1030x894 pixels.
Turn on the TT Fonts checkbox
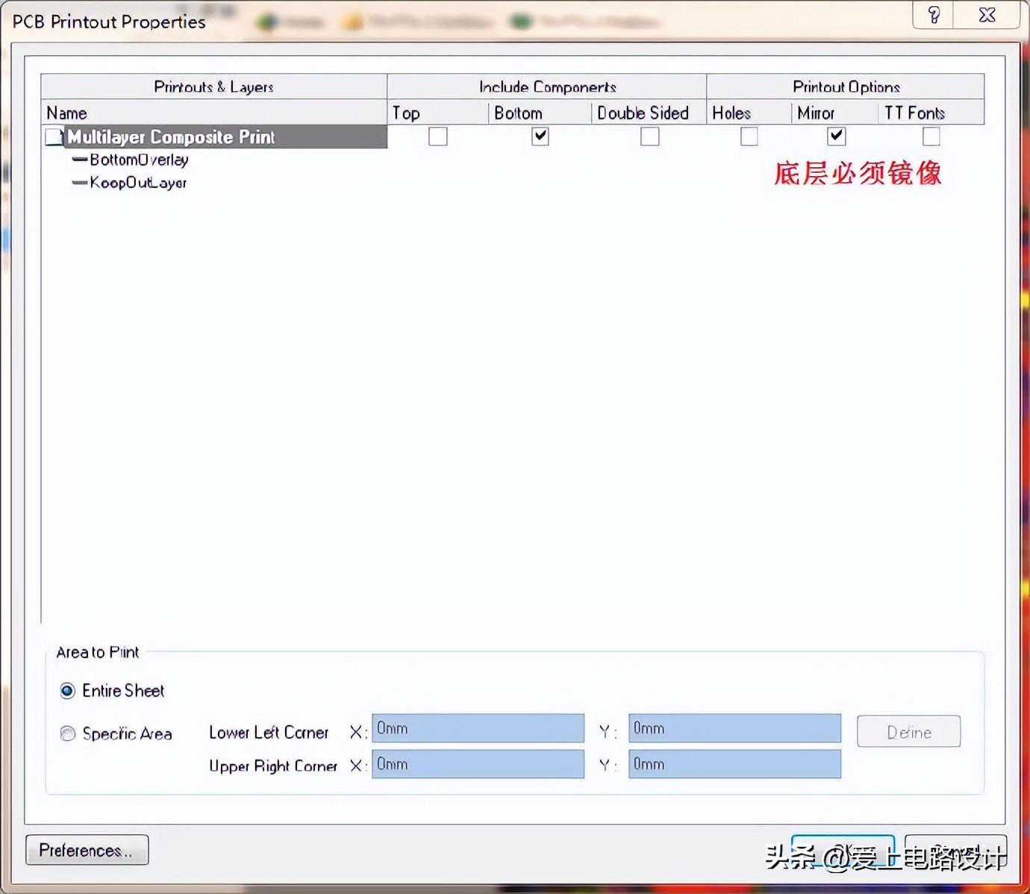(x=931, y=137)
